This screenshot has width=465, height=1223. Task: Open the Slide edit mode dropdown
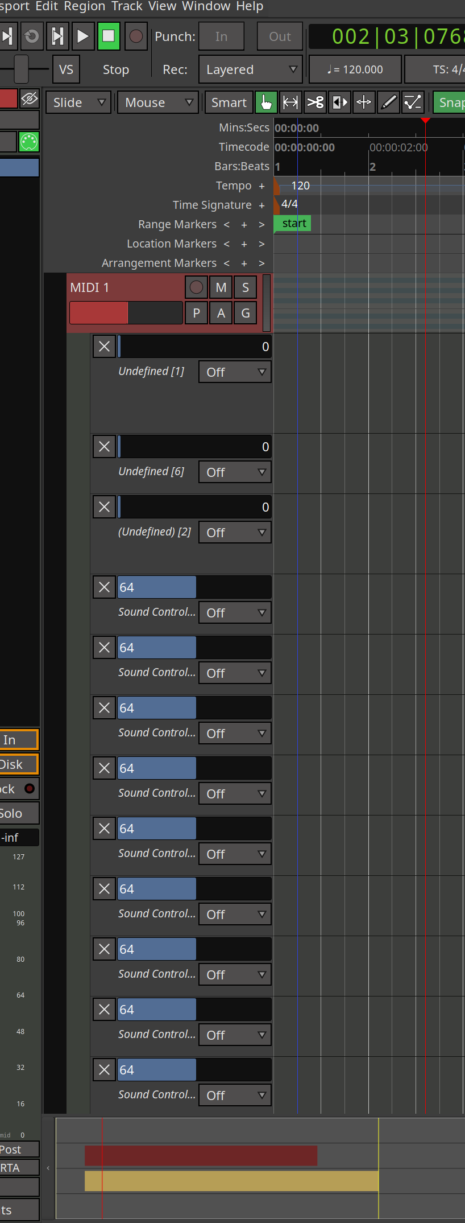(78, 102)
